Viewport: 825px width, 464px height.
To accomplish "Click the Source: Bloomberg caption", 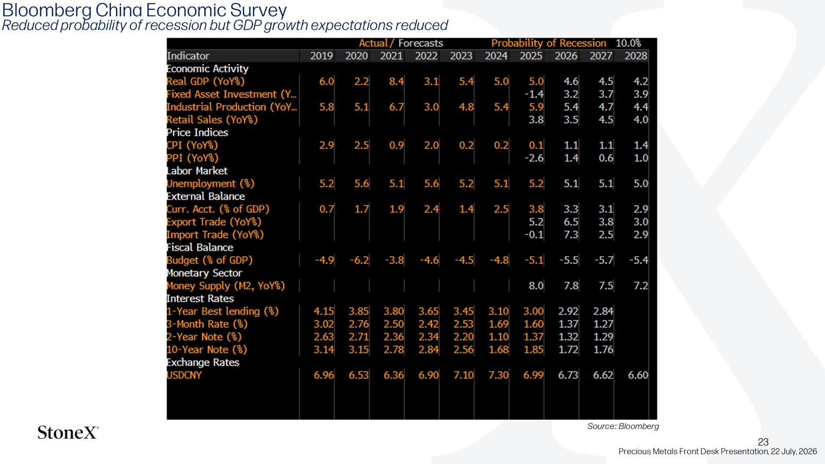I will [623, 426].
